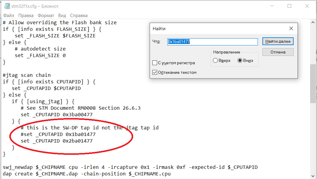Open the Формат menu
Image resolution: width=317 pixels, height=179 pixels.
(46, 16)
